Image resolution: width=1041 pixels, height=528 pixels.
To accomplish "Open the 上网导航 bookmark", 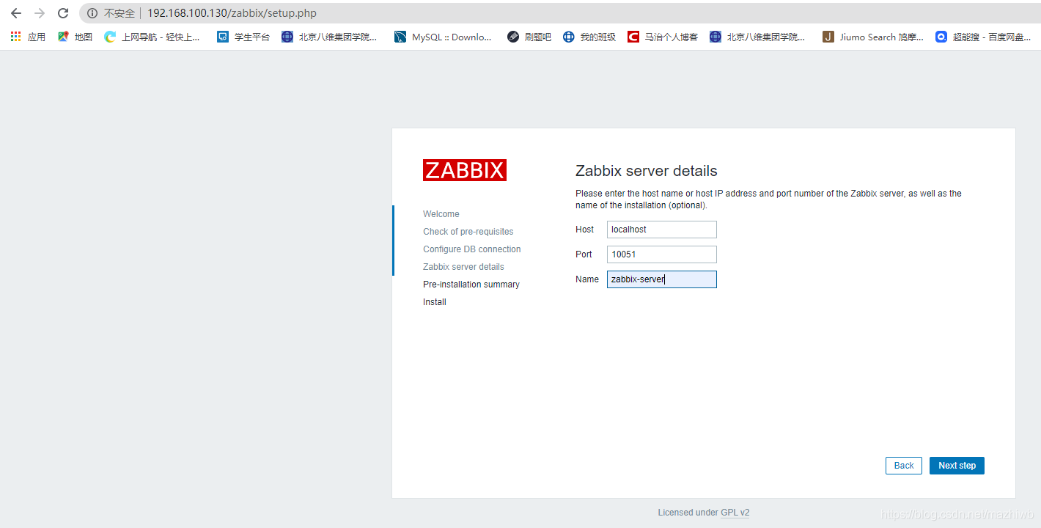I will [x=152, y=37].
